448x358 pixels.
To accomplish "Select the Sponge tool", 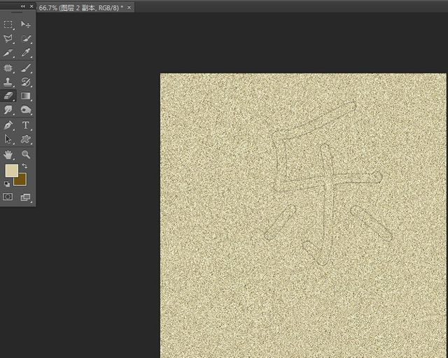I will pos(26,110).
